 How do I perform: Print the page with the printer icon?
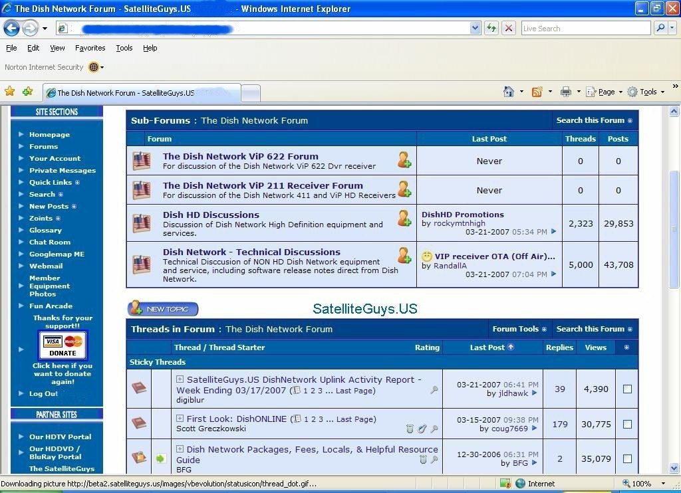[x=565, y=92]
